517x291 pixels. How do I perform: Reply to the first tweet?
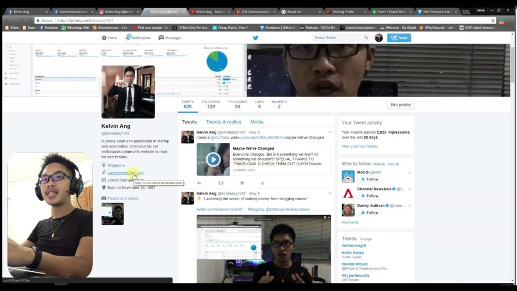pyautogui.click(x=199, y=183)
